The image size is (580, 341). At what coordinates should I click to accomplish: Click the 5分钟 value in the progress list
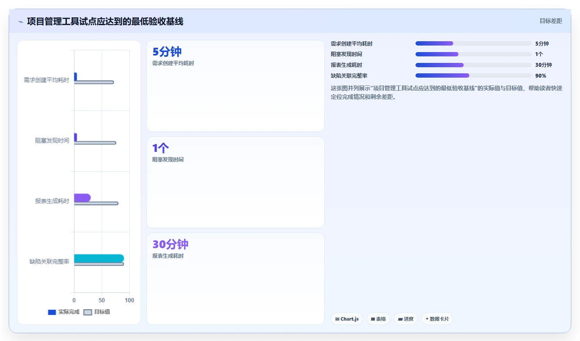click(x=542, y=43)
